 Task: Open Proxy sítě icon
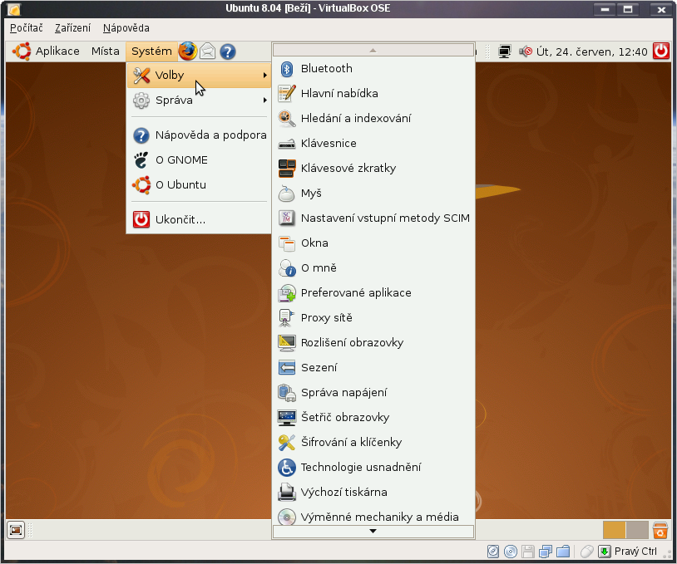286,318
